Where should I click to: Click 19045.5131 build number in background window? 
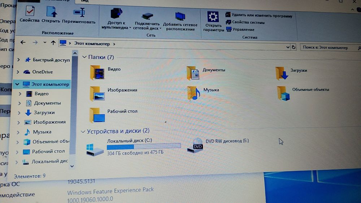(x=81, y=181)
